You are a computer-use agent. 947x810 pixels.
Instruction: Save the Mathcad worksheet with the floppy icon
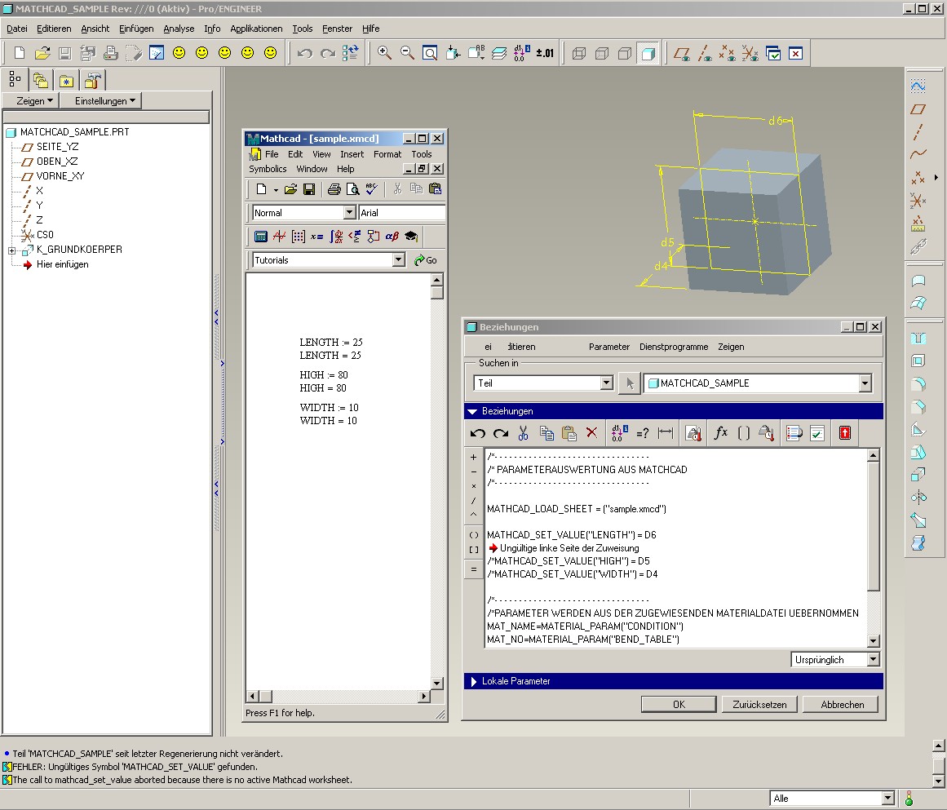(308, 189)
